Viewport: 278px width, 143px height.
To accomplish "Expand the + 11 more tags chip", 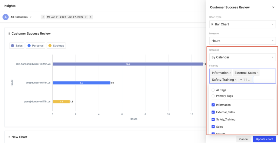I will (245, 80).
